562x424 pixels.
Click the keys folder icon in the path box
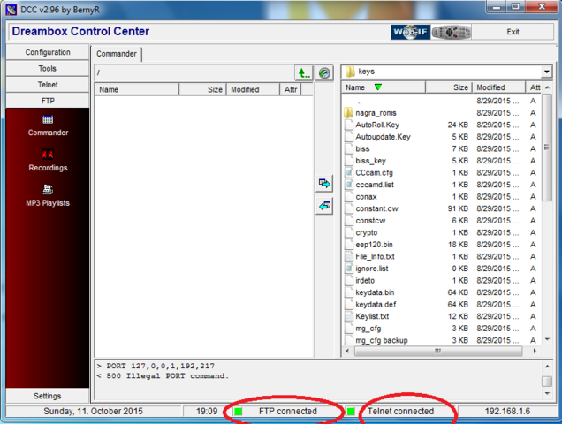click(350, 72)
